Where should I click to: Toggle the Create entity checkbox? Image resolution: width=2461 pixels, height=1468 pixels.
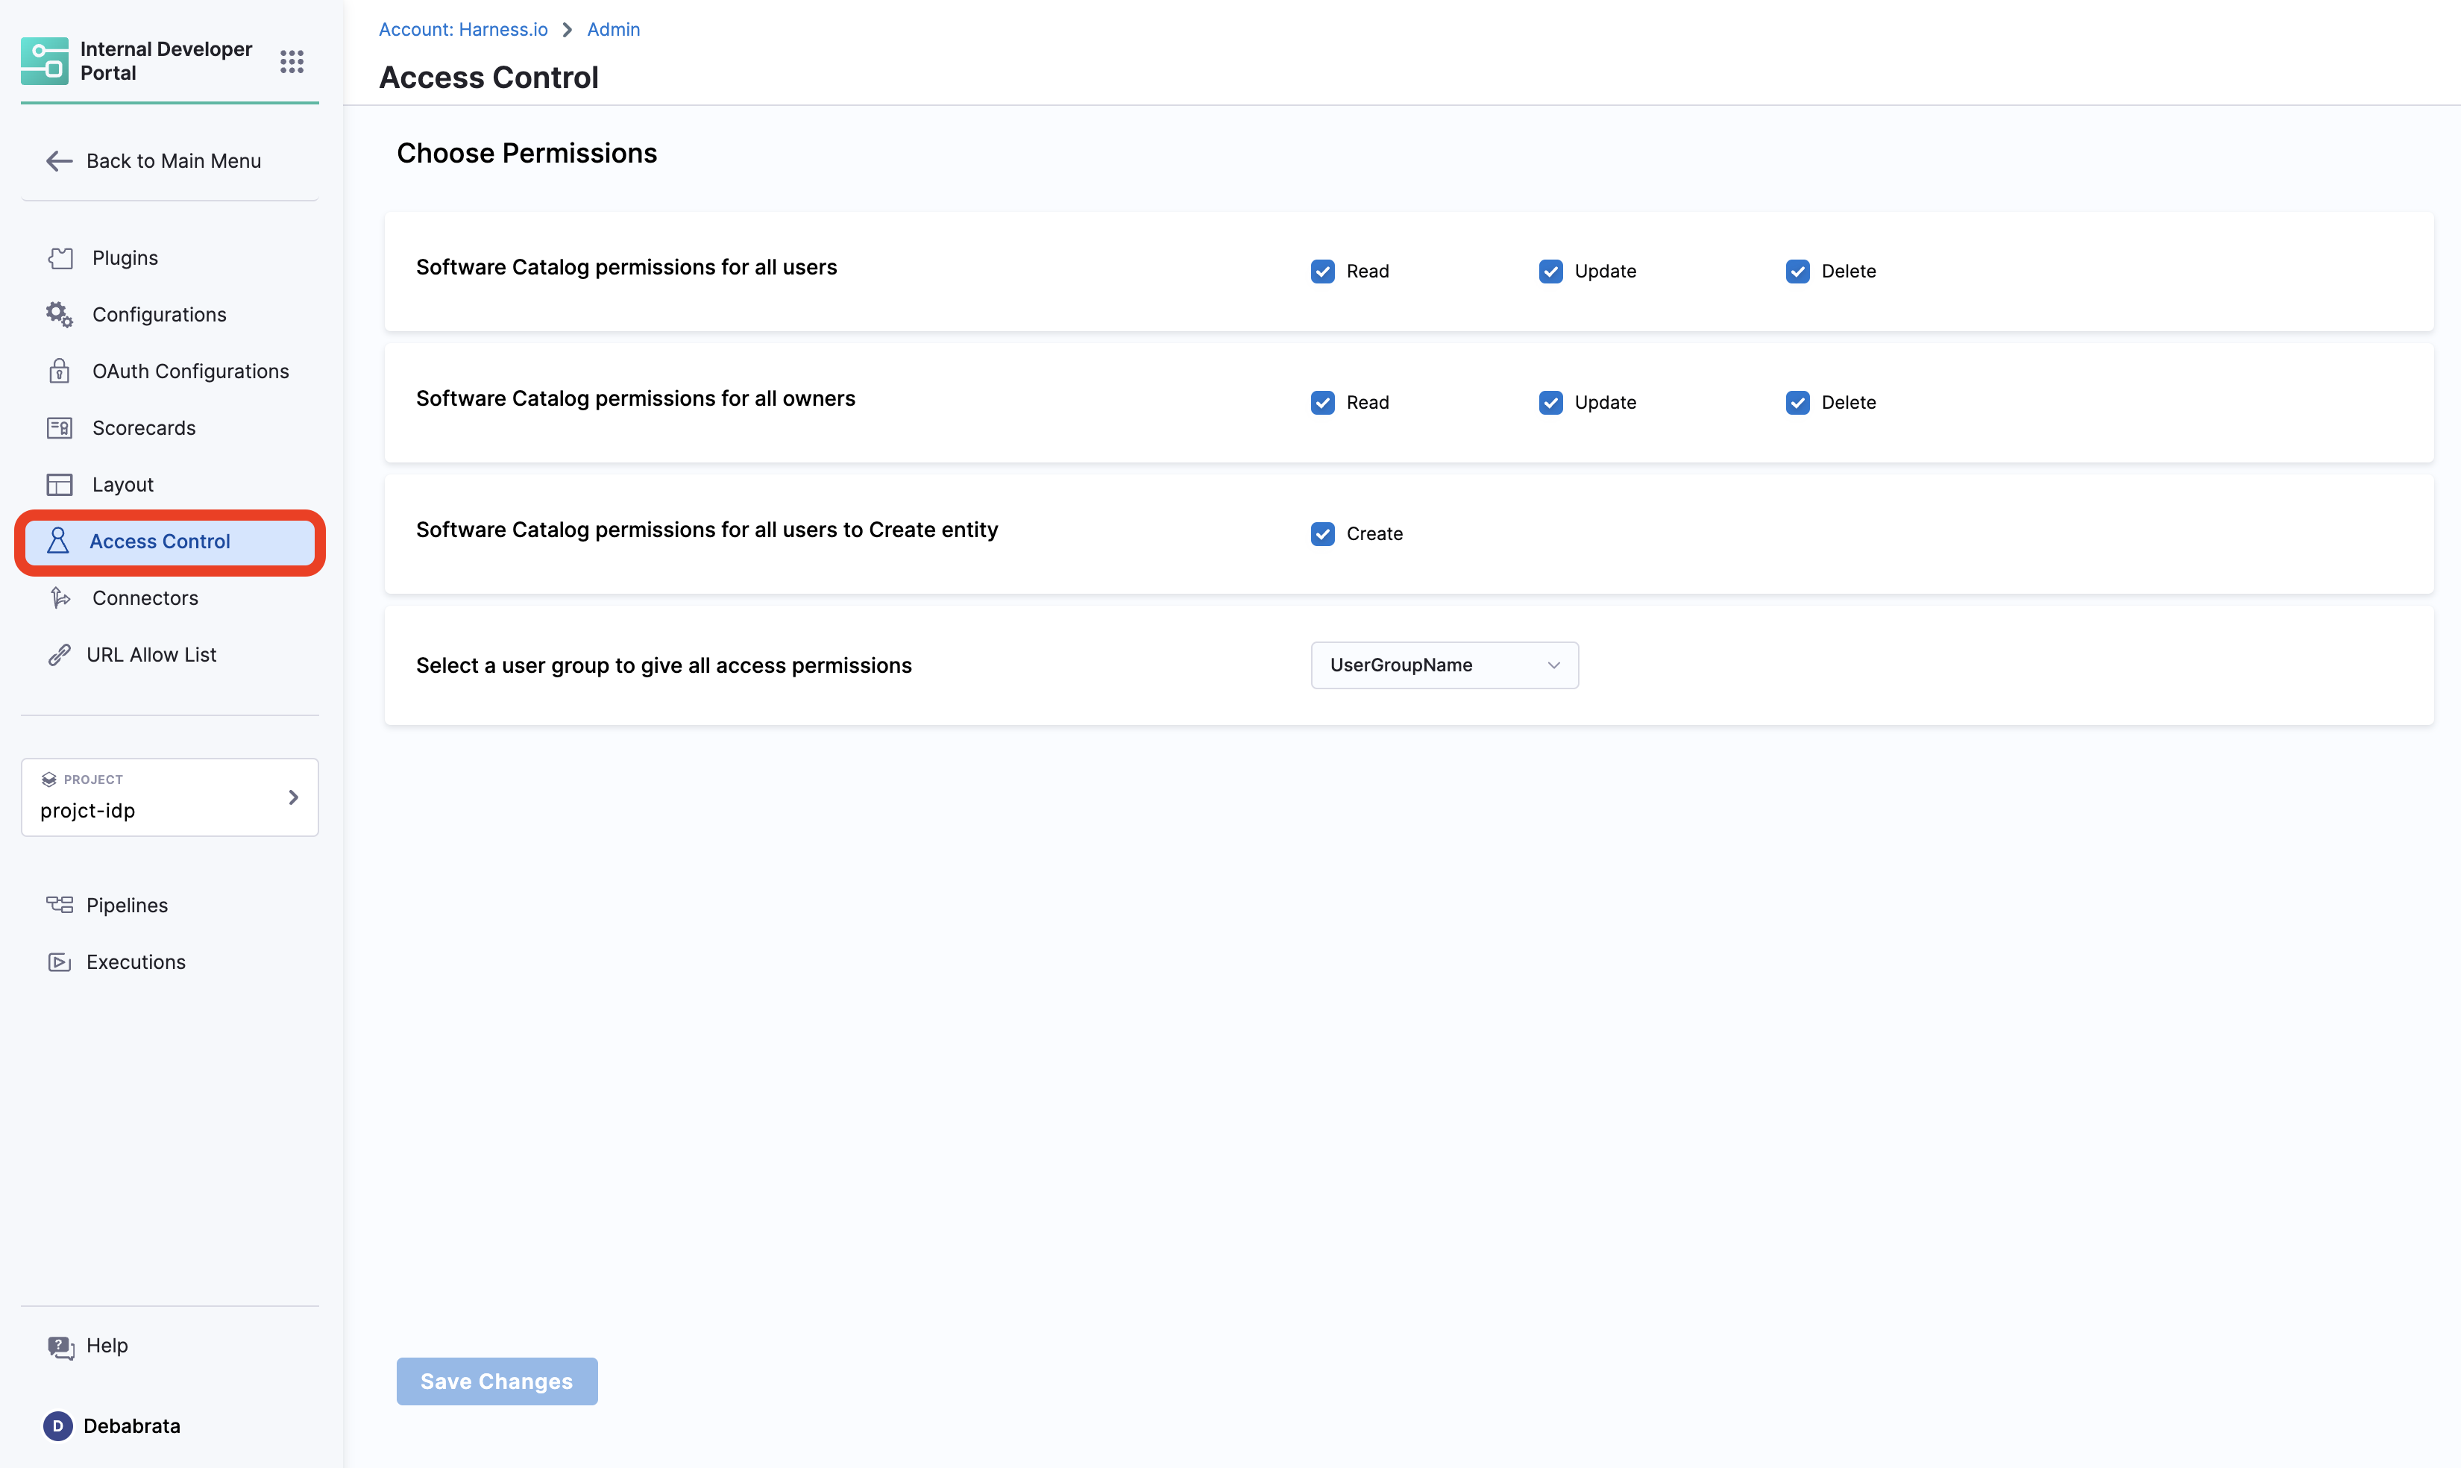coord(1322,534)
